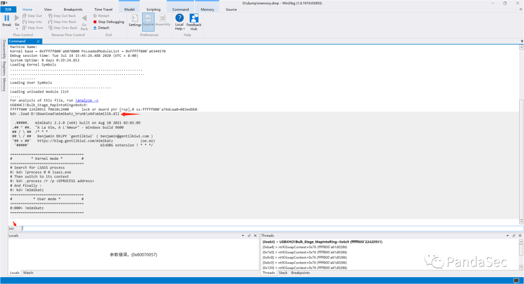This screenshot has height=284, width=524.
Task: Expand the Local Help dropdown arrow
Action: (x=184, y=29)
